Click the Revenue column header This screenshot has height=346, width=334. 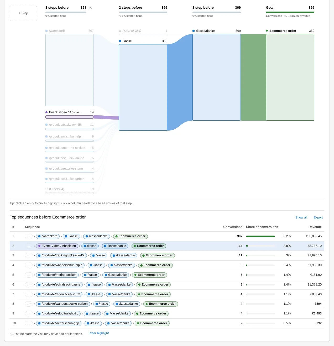pos(315,227)
